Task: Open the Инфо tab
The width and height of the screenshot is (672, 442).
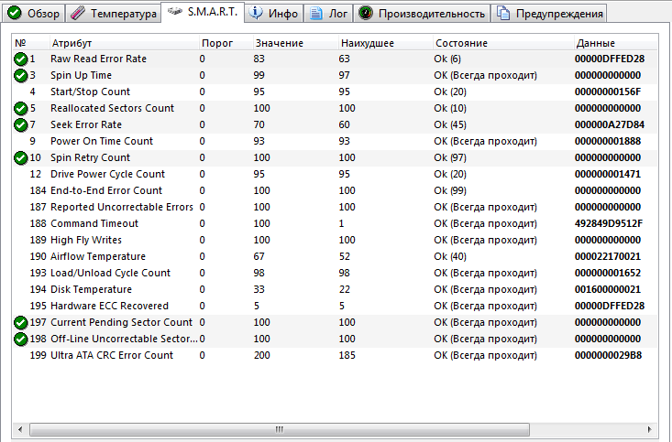Action: (274, 13)
